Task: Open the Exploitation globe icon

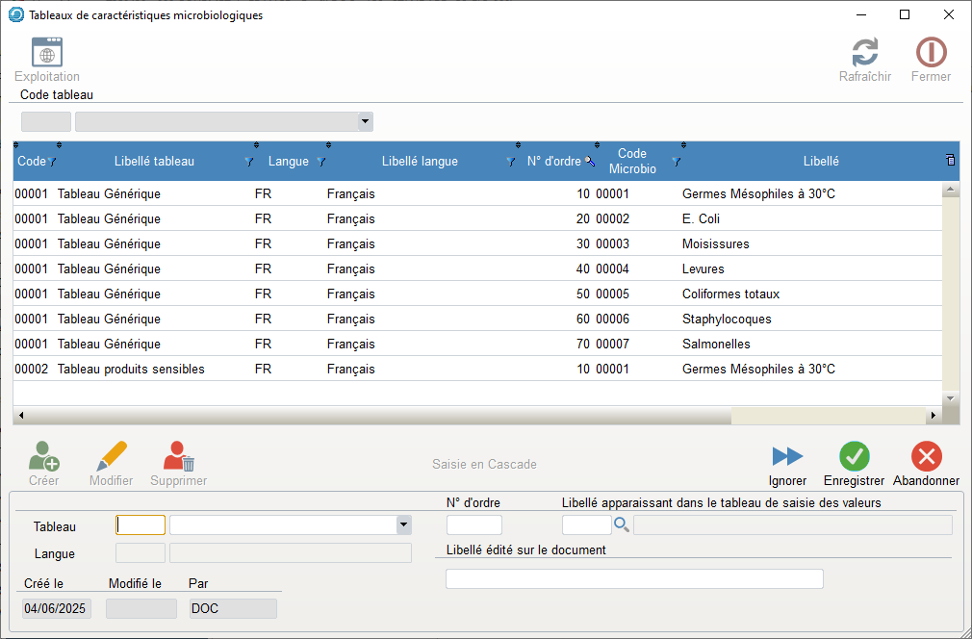Action: [46, 53]
